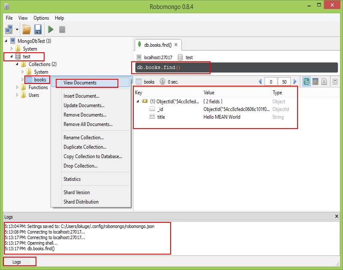This screenshot has width=343, height=270.
Task: Click the gray Stop execution icon
Action: pyautogui.click(x=62, y=30)
